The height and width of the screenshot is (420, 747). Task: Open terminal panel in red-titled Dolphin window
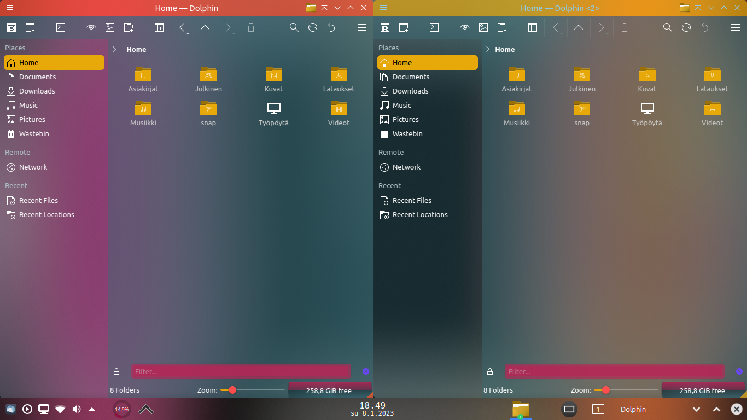coord(61,27)
